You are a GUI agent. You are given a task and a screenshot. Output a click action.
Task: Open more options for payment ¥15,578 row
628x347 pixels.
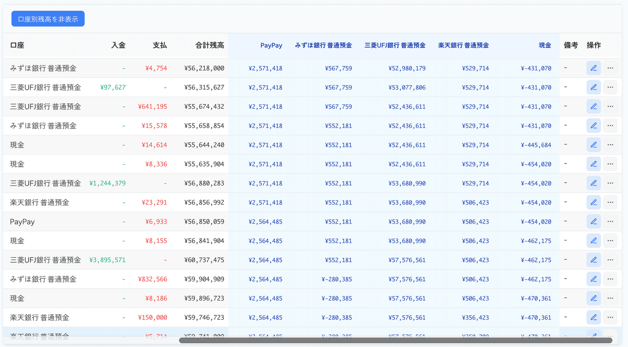point(610,125)
